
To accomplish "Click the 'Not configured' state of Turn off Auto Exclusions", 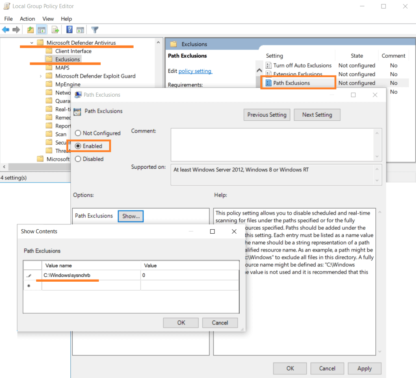I will 357,65.
